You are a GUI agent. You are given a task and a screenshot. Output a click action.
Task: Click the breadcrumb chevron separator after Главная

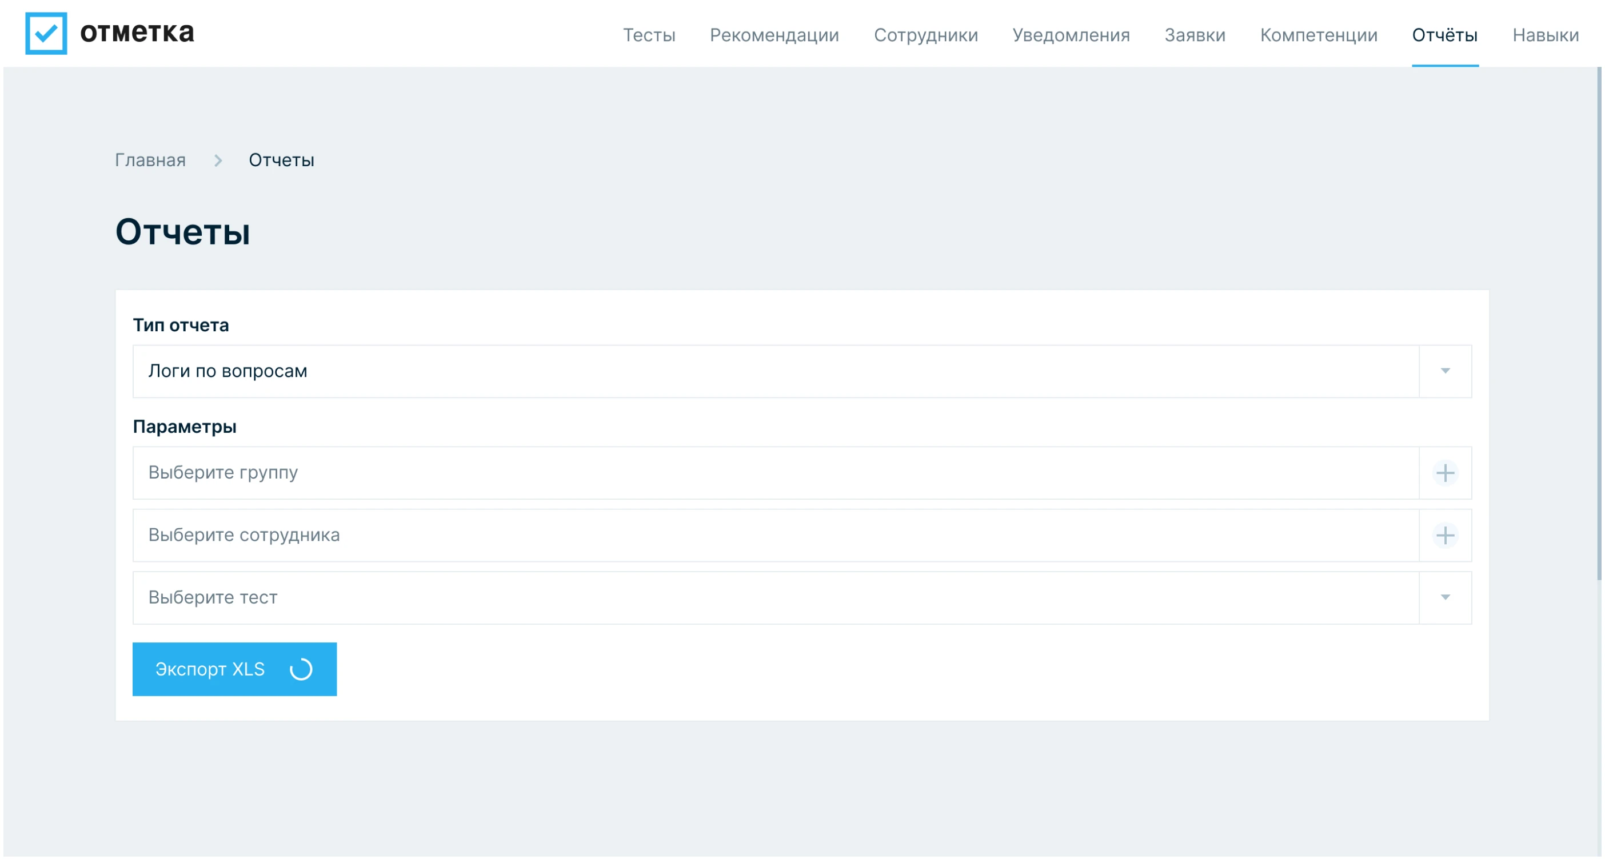pos(218,160)
